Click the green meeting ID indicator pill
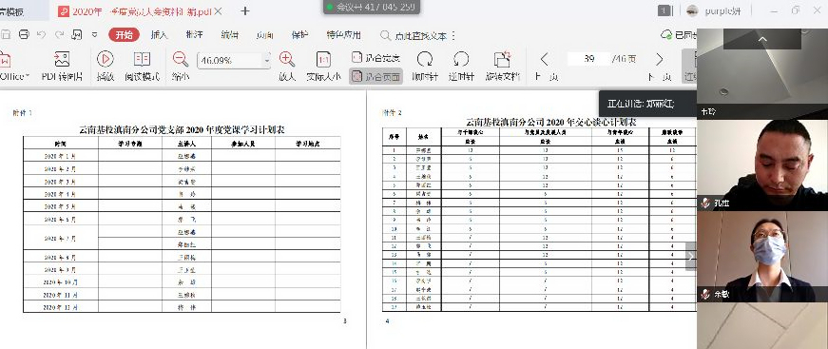 click(372, 7)
